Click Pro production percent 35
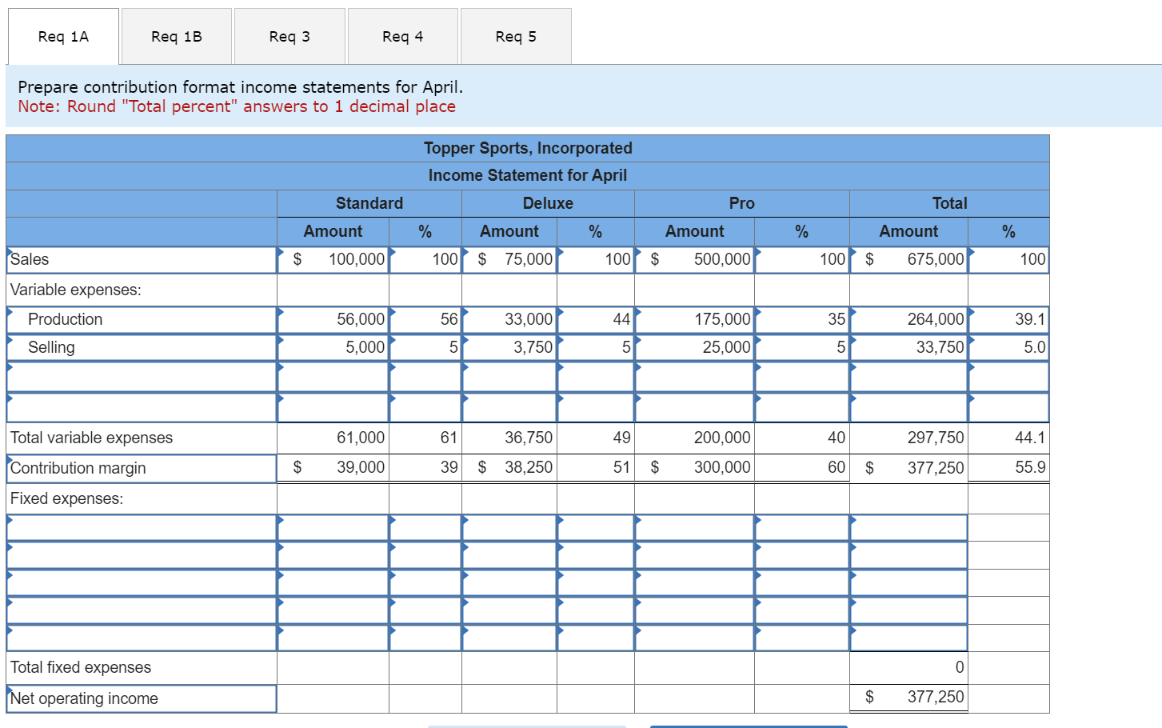This screenshot has height=728, width=1162. click(802, 320)
